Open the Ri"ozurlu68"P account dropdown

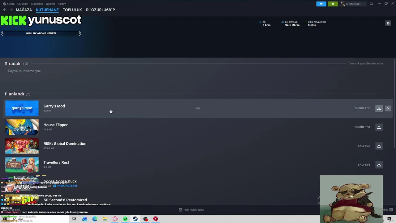click(x=353, y=4)
